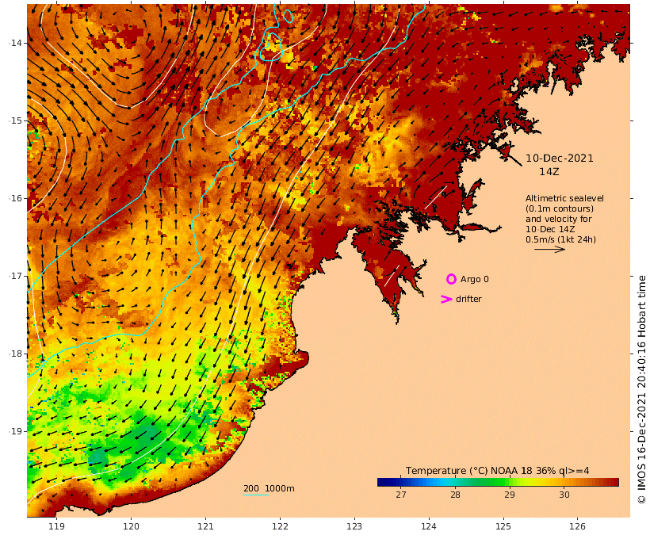Click the 14Z time label
The height and width of the screenshot is (539, 650).
pyautogui.click(x=549, y=172)
